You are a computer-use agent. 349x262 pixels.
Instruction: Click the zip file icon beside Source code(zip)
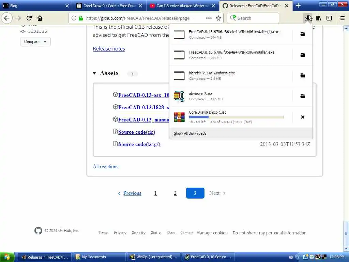coord(115,131)
